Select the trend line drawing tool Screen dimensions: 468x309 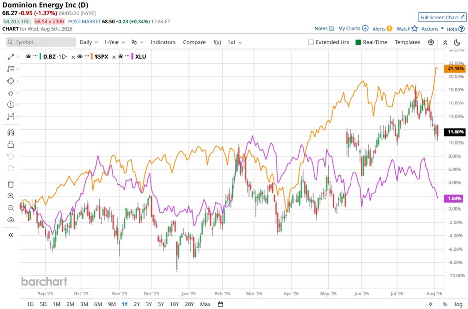(11, 57)
